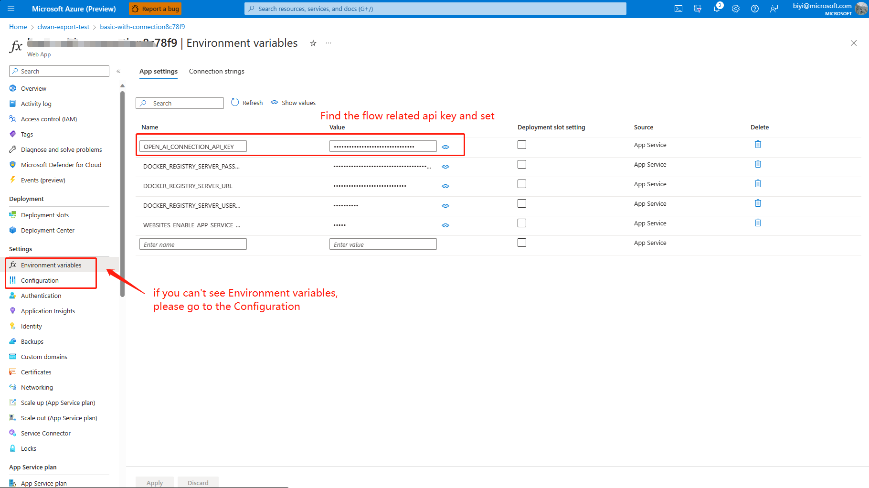Click the Refresh button
Screen dimensions: 869x488
coord(247,103)
